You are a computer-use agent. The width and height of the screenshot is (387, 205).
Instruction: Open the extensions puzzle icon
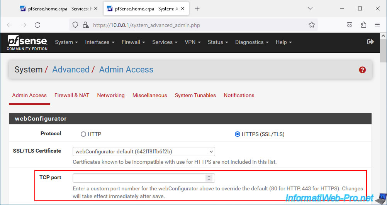click(x=363, y=25)
